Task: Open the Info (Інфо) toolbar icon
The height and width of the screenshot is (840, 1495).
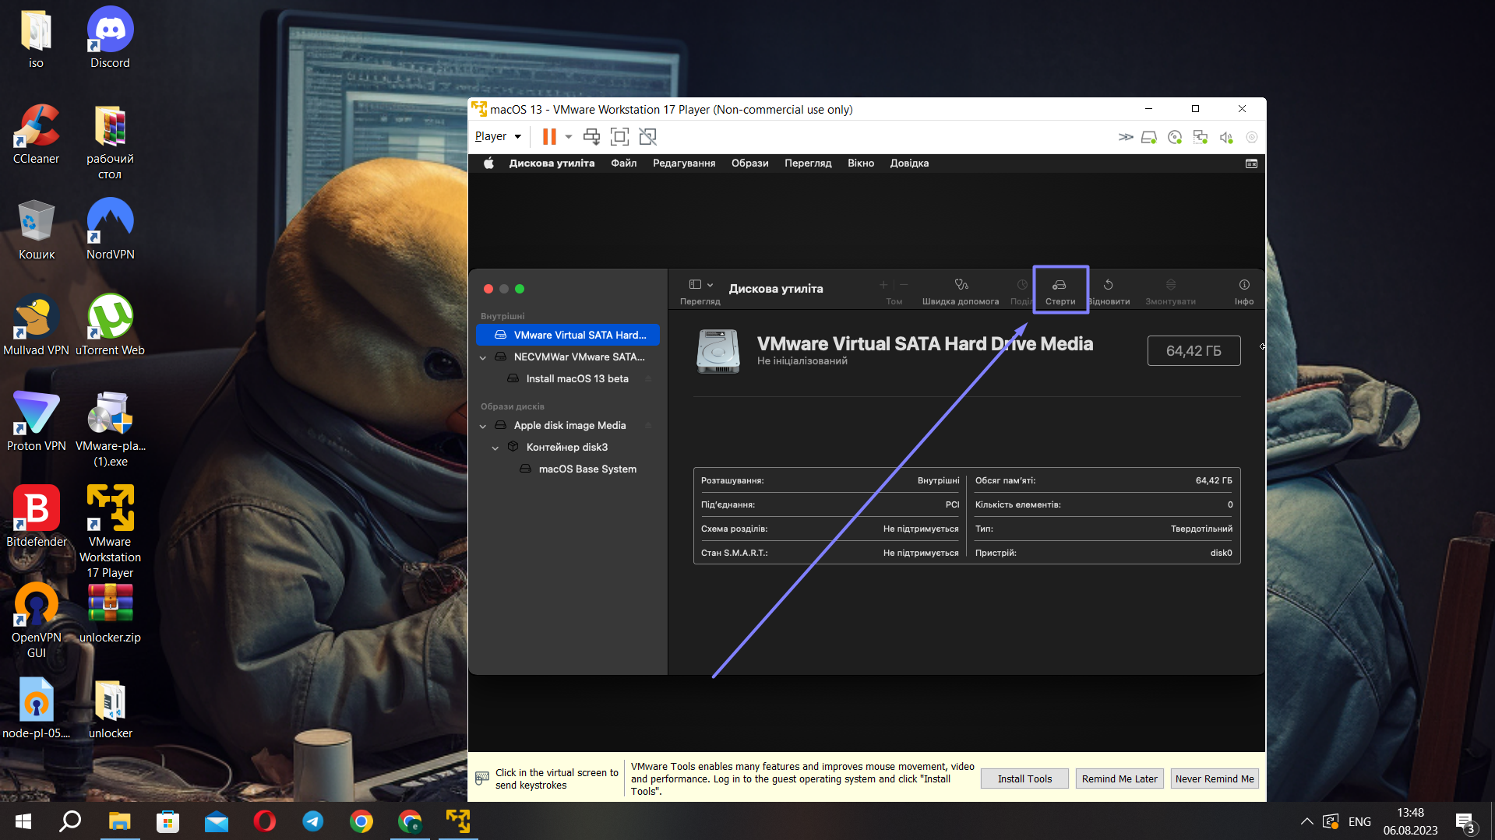Action: tap(1244, 285)
